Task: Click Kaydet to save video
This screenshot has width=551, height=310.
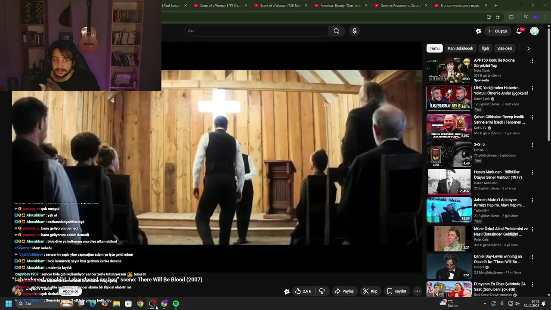Action: [x=396, y=291]
